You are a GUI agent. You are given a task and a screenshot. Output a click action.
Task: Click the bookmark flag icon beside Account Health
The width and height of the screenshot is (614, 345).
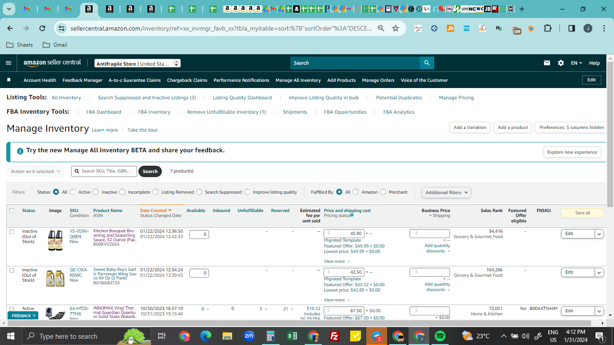[x=9, y=80]
